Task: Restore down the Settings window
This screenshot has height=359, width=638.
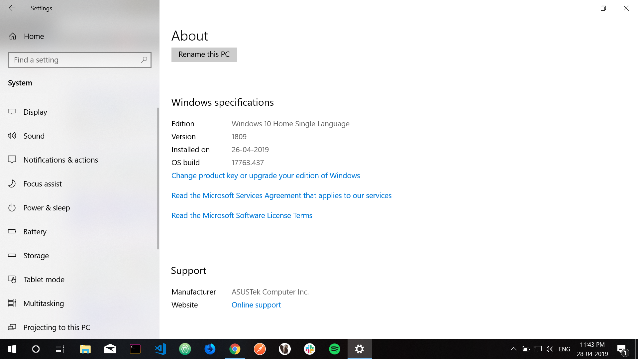Action: 603,8
